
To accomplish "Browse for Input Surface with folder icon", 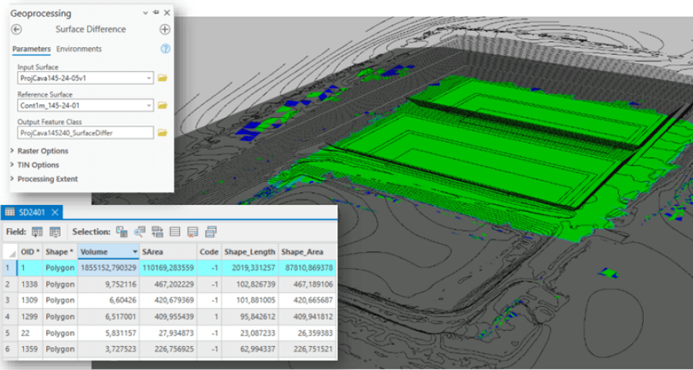I will (162, 78).
